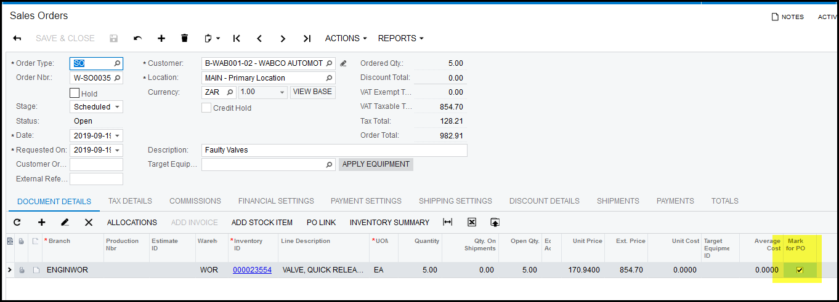Switch to the Tax Details tab

click(x=130, y=201)
